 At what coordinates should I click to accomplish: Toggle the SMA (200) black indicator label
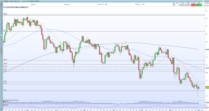click(25, 7)
